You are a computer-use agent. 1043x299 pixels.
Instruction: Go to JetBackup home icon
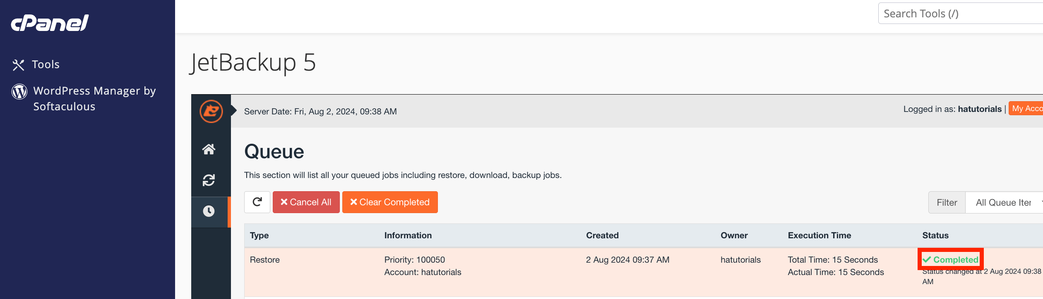click(209, 149)
